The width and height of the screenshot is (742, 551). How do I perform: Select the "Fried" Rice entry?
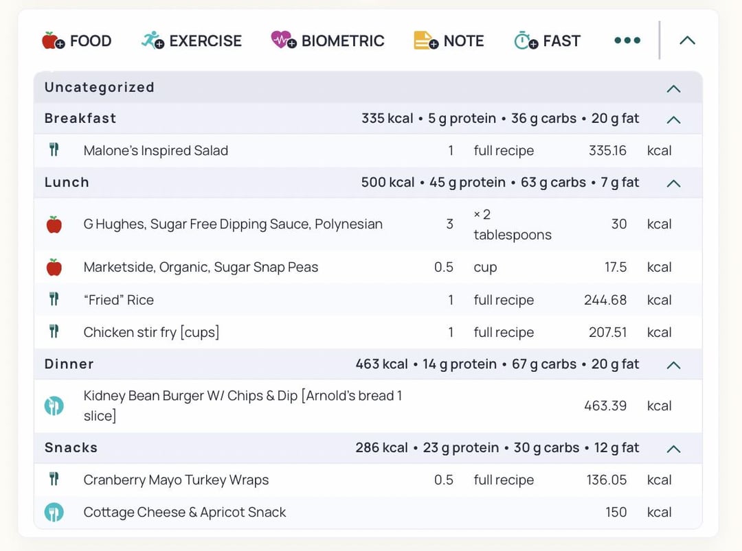(368, 300)
